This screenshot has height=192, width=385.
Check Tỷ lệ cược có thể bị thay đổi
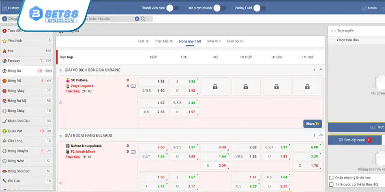[331, 184]
